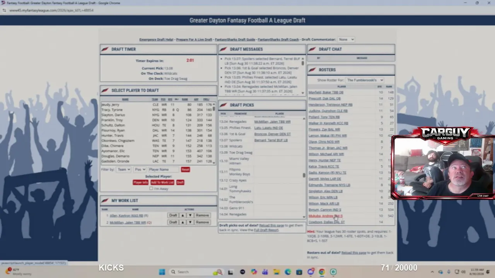This screenshot has width=495, height=278.
Task: Open Bernard, Terrel link in Draft Picks
Action: (271, 140)
